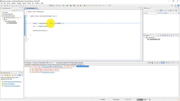Viewport: 180px width, 101px height.
Task: Click Create a new local Git repository
Action: [x=12, y=86]
